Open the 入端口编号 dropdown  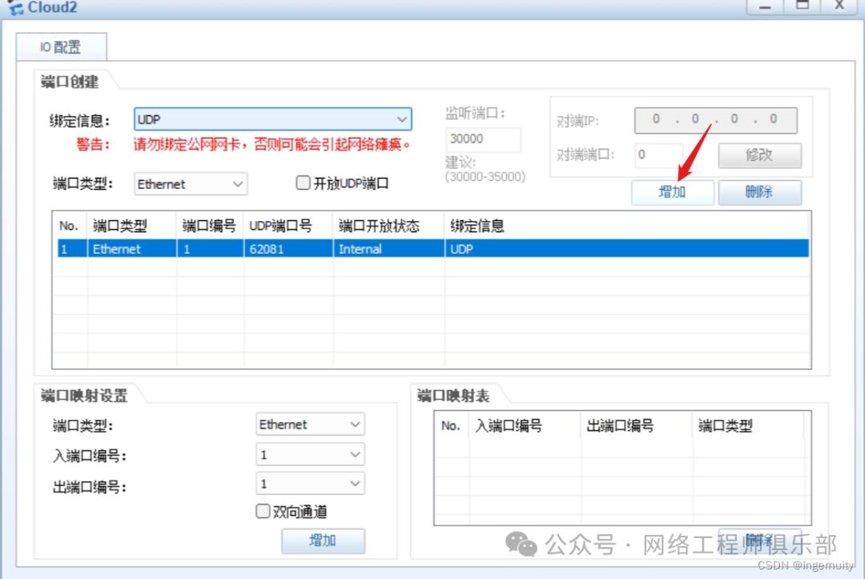[x=310, y=454]
